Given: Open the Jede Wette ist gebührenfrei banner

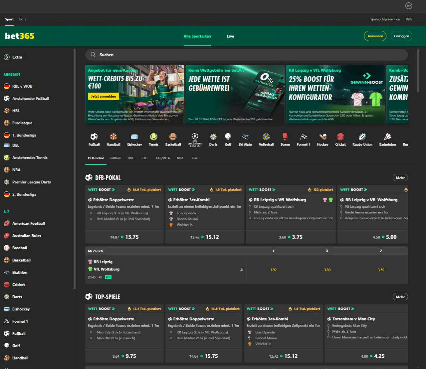Looking at the screenshot, I should (235, 94).
